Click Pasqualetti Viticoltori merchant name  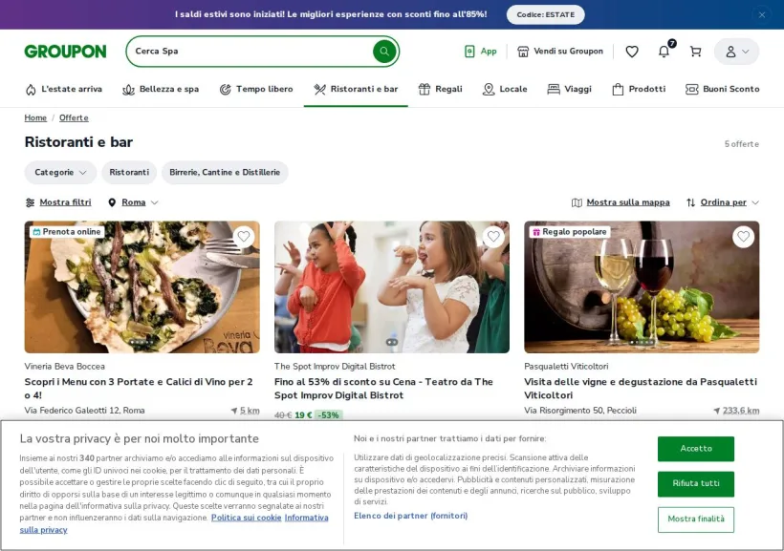coord(566,366)
